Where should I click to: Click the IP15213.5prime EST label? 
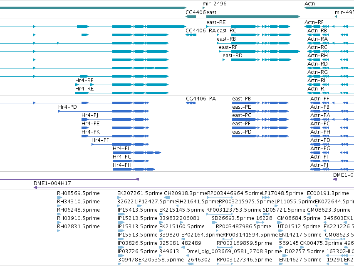(x=138, y=218)
